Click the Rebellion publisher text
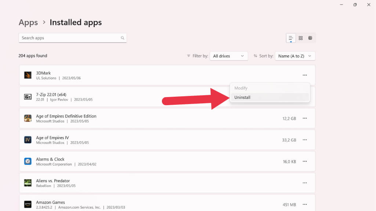This screenshot has width=376, height=211. (43, 186)
